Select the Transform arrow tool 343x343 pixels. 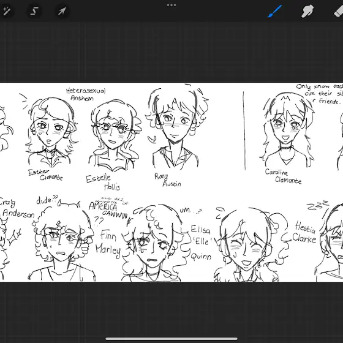click(62, 11)
